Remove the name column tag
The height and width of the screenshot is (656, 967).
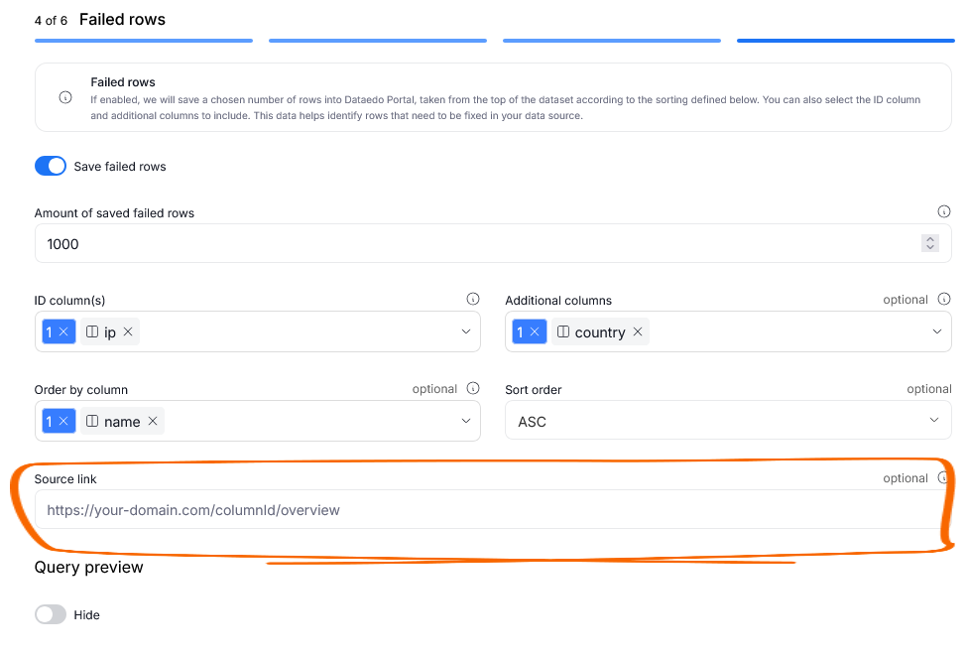153,422
